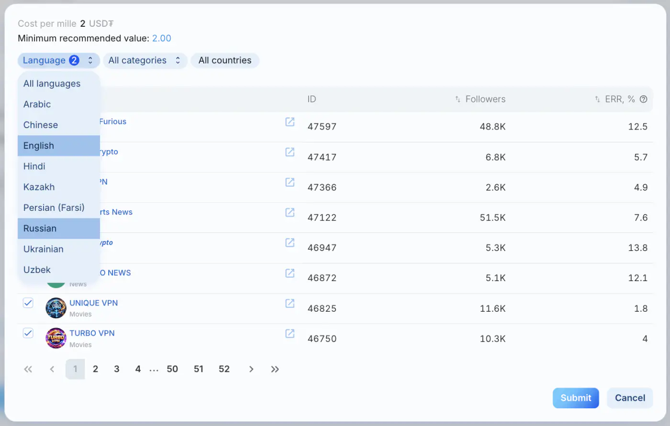Screen dimensions: 670x426
Task: Open external link icon beside ID 47122
Action: click(290, 212)
